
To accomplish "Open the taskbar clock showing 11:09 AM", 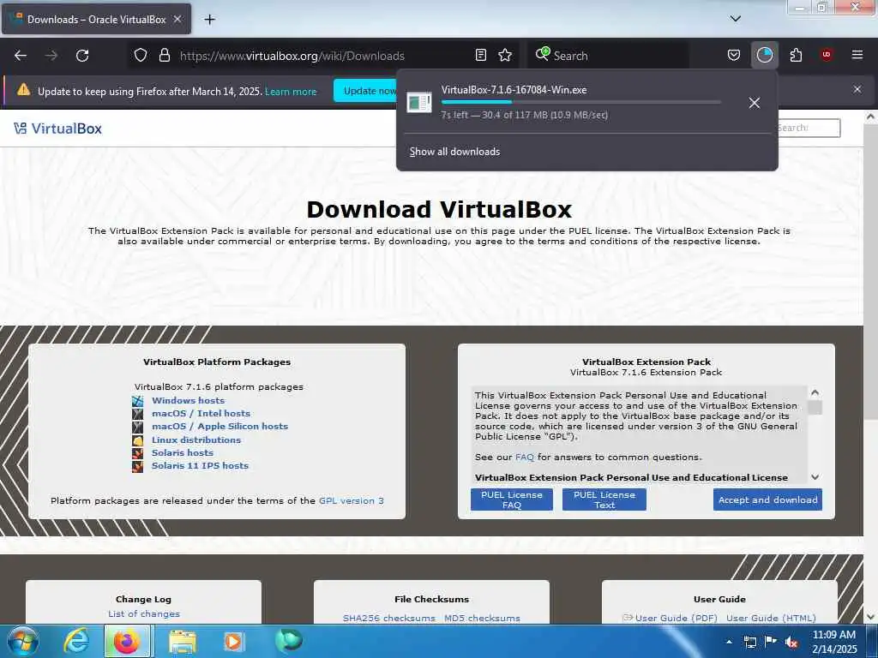I will pos(834,642).
